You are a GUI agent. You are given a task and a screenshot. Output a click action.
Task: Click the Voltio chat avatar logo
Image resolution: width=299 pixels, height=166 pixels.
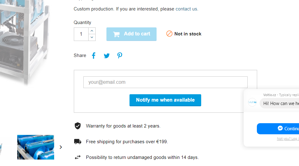252,102
